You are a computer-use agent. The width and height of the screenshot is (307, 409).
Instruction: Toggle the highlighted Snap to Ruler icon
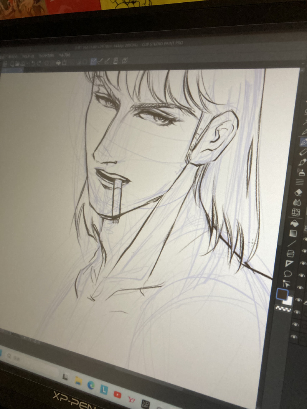tap(93, 61)
